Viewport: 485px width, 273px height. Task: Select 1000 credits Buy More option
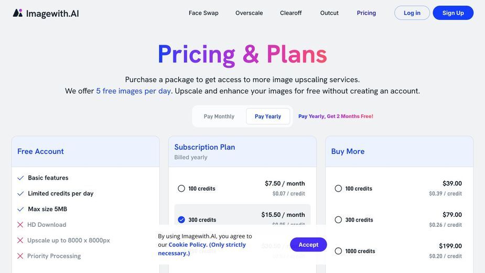click(338, 251)
